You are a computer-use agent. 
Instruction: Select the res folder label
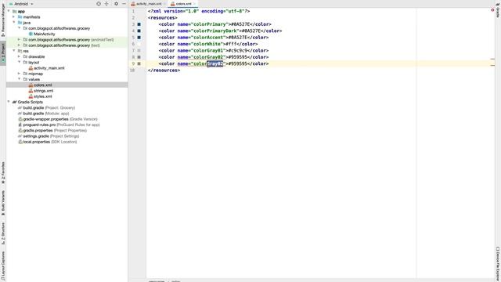click(x=26, y=51)
